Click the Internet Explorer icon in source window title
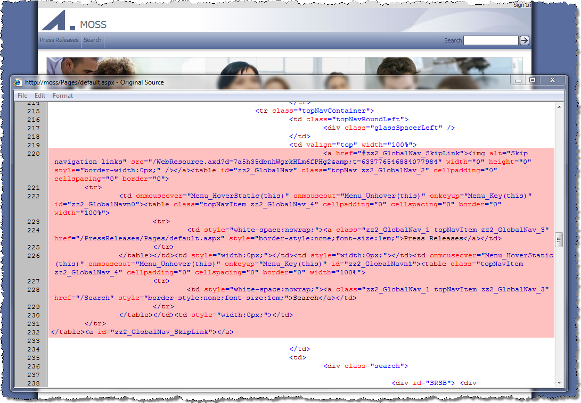Viewport: 581px width, 403px height. pos(18,82)
